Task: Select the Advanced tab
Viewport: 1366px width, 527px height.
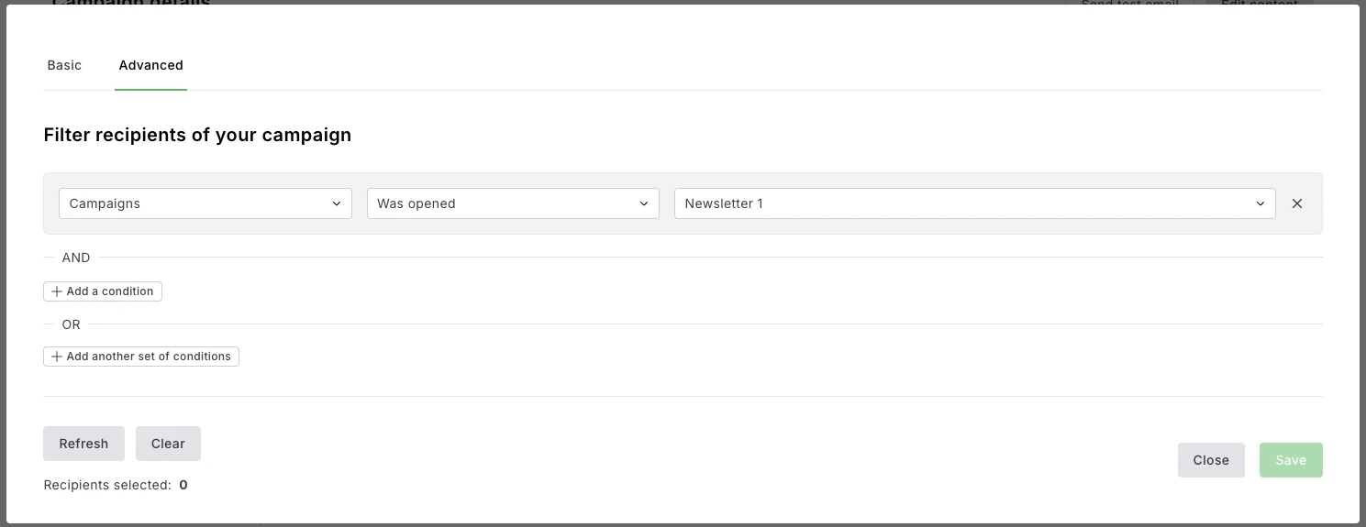Action: pos(151,65)
